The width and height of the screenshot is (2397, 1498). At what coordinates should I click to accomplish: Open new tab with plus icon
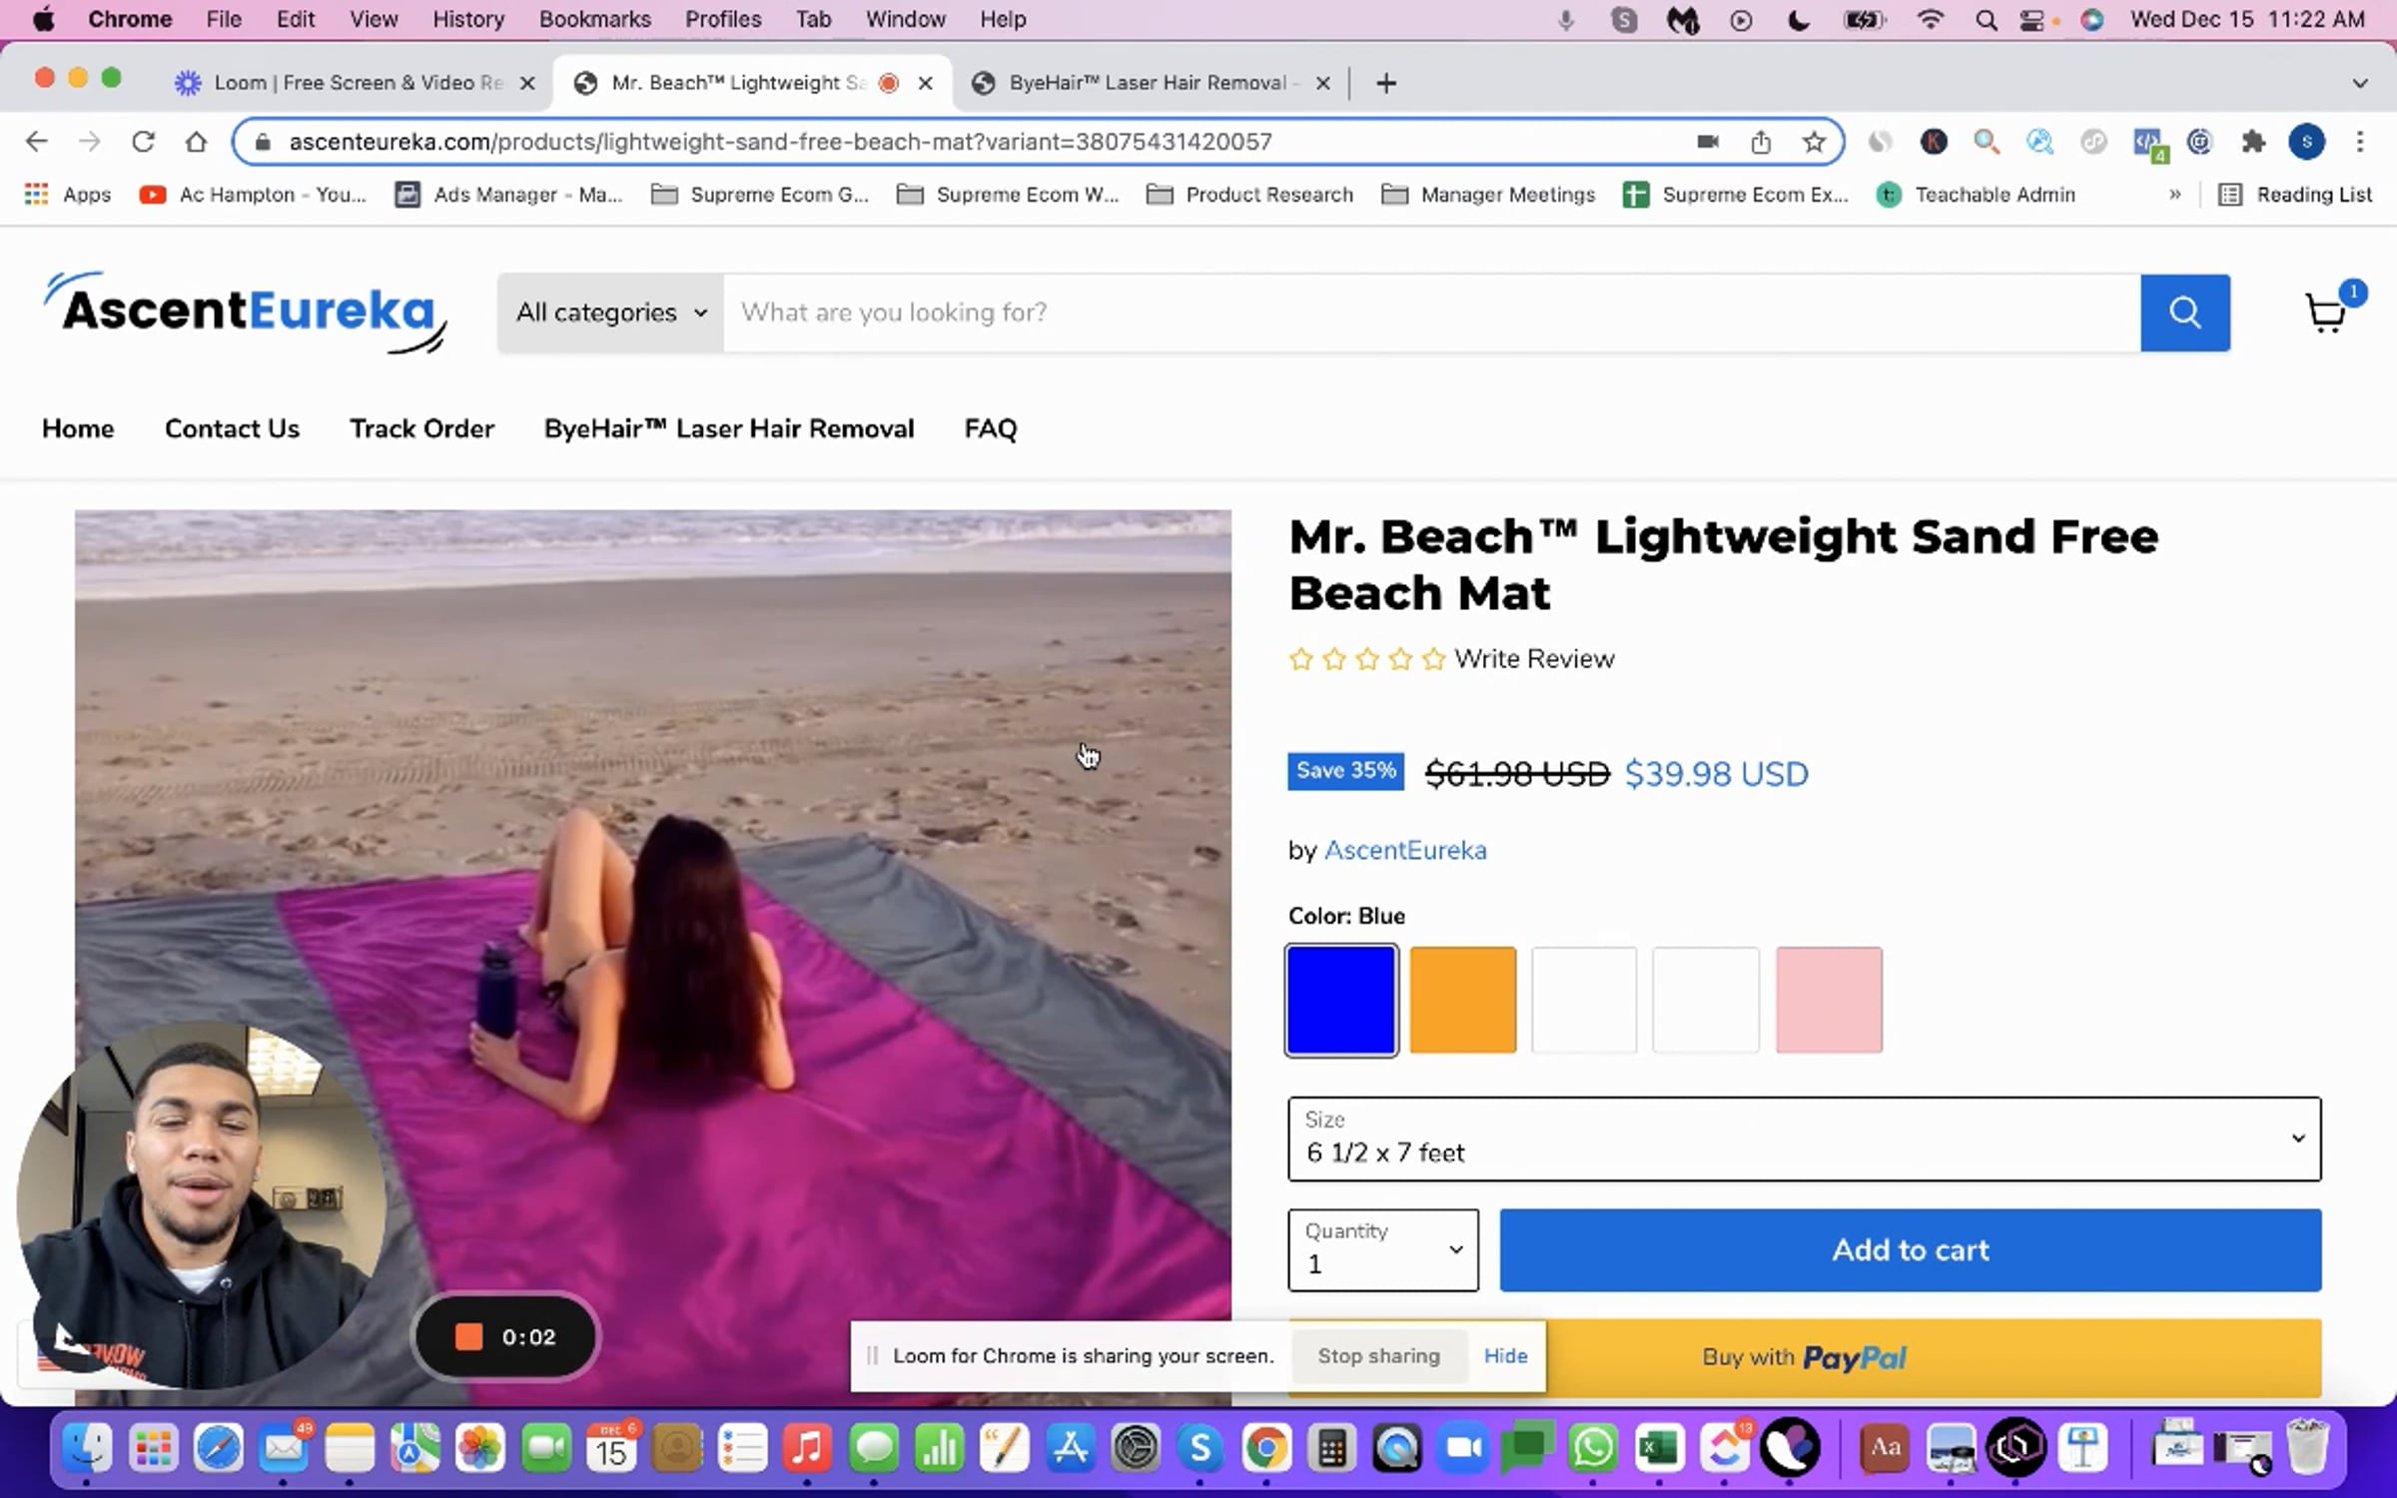1385,83
